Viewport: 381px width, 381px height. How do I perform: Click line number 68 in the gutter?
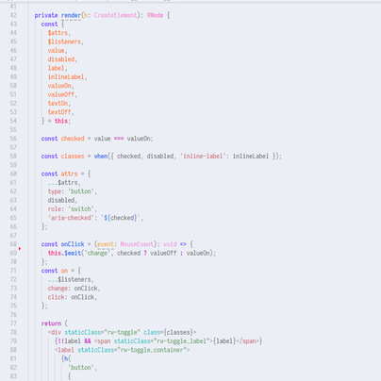pyautogui.click(x=13, y=244)
